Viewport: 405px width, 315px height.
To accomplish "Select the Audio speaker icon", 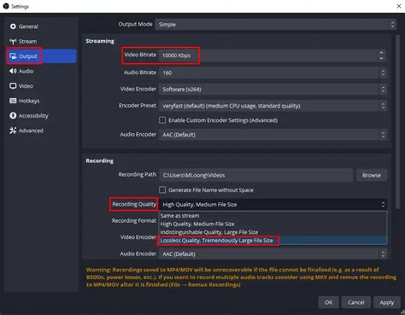I will pyautogui.click(x=13, y=71).
